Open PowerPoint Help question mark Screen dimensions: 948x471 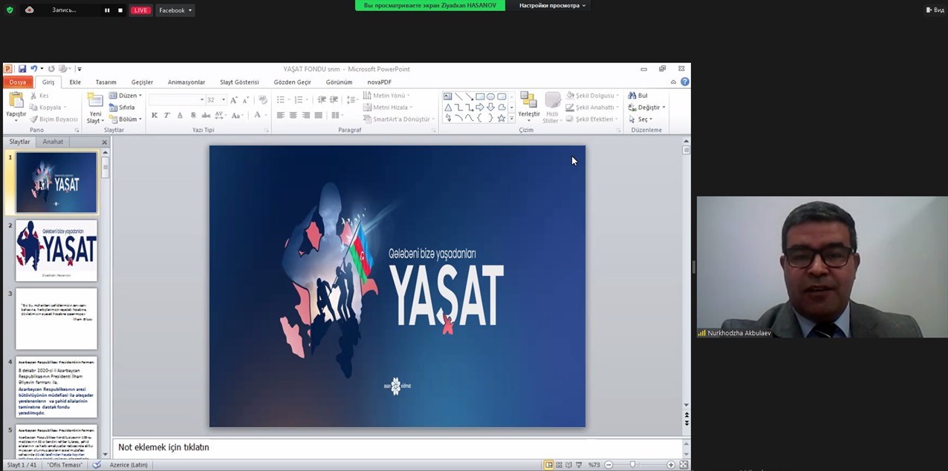[x=685, y=82]
